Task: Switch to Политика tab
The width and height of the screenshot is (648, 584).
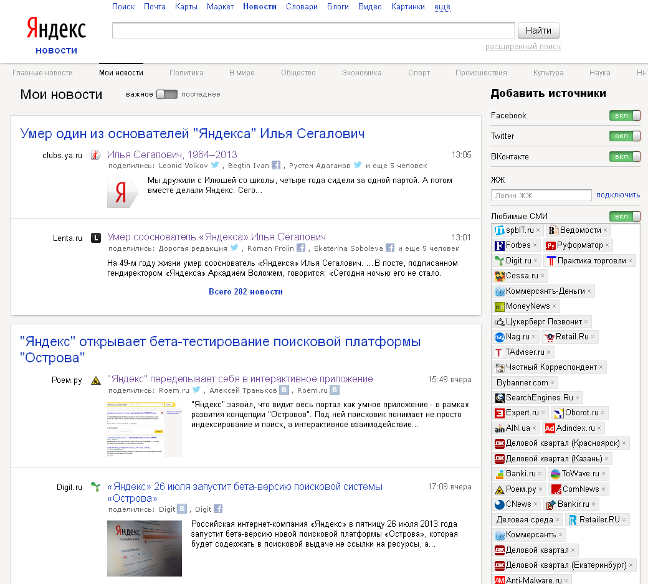Action: click(x=186, y=73)
